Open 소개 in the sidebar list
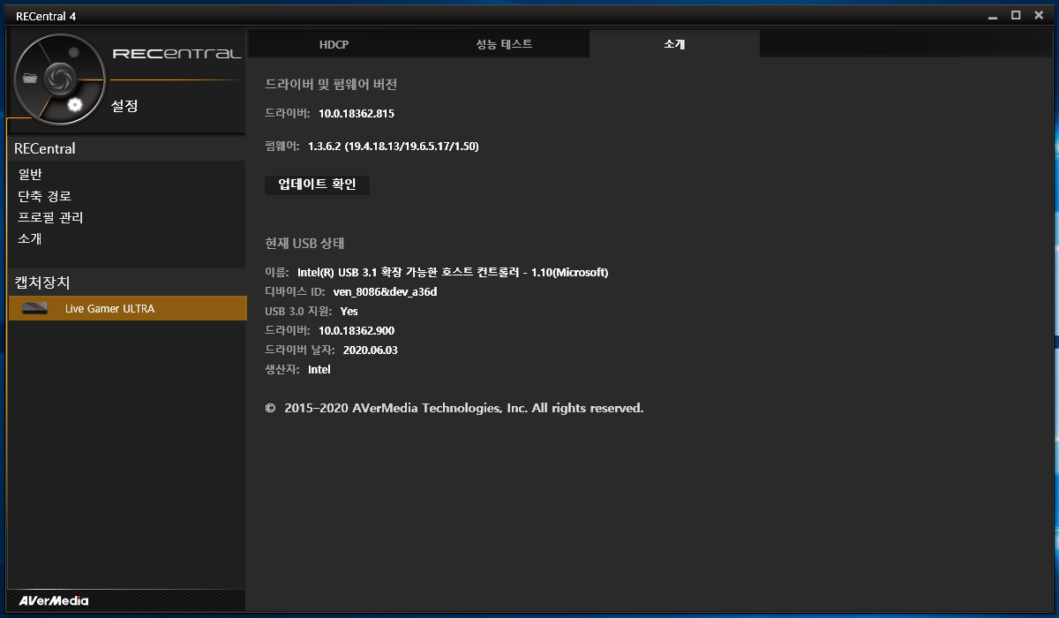Viewport: 1059px width, 618px height. pyautogui.click(x=30, y=238)
